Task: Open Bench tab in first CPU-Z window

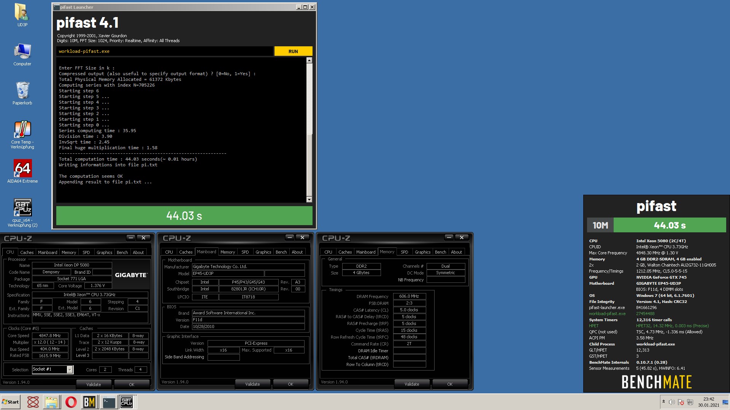Action: (122, 252)
